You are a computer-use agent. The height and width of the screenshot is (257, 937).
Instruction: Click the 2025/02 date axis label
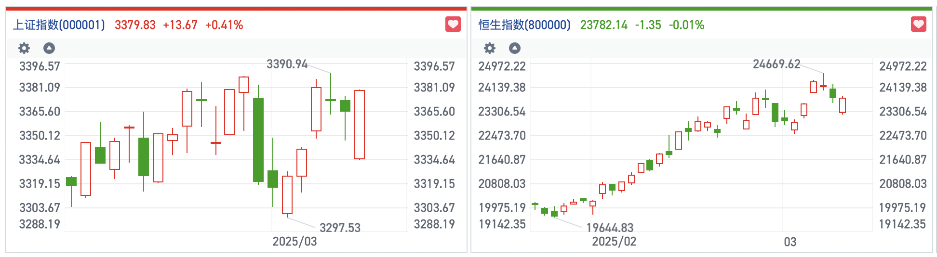coord(614,242)
